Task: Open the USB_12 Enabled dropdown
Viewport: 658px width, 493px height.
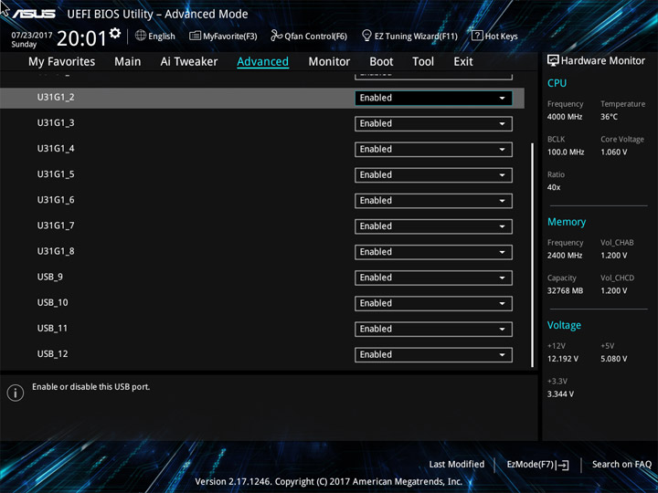Action: (433, 354)
